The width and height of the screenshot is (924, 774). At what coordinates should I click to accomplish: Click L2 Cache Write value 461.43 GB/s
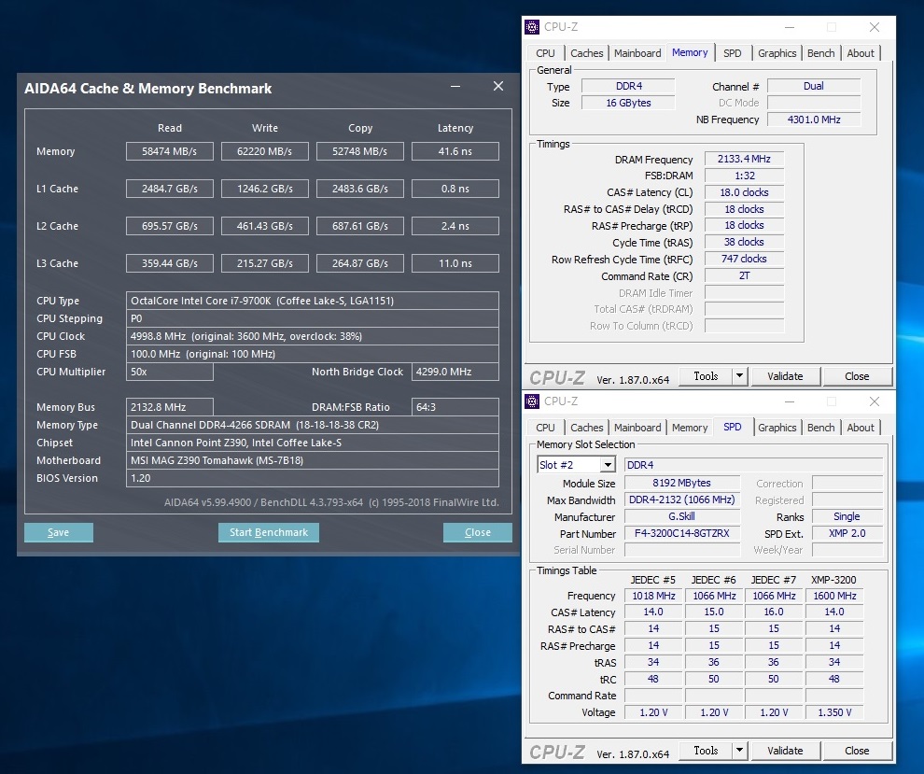coord(264,226)
